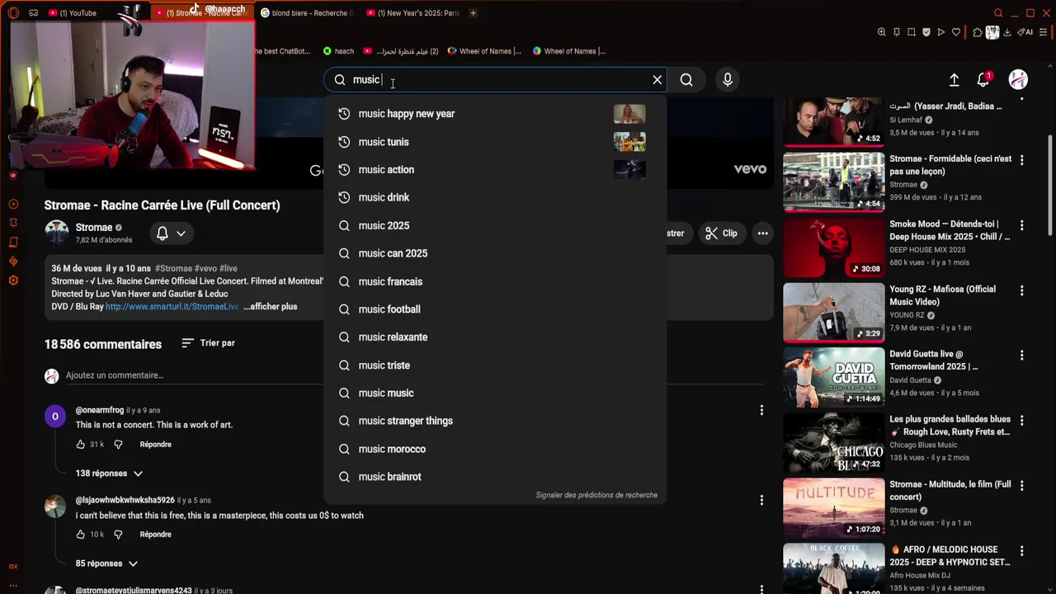Open menu for Young RZ Mafiosa video

1022,290
